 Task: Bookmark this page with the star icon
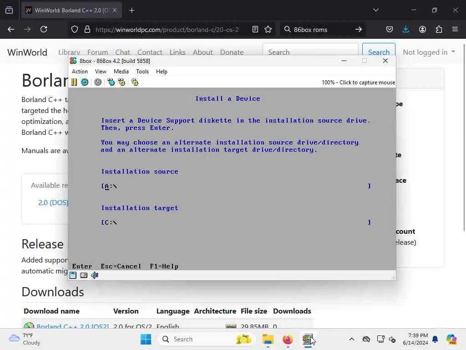[x=268, y=29]
